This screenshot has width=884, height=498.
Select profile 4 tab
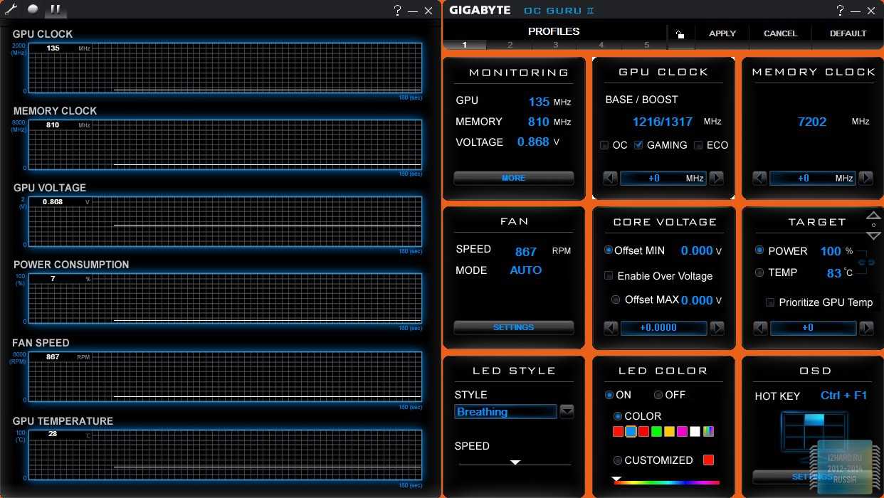coord(601,45)
